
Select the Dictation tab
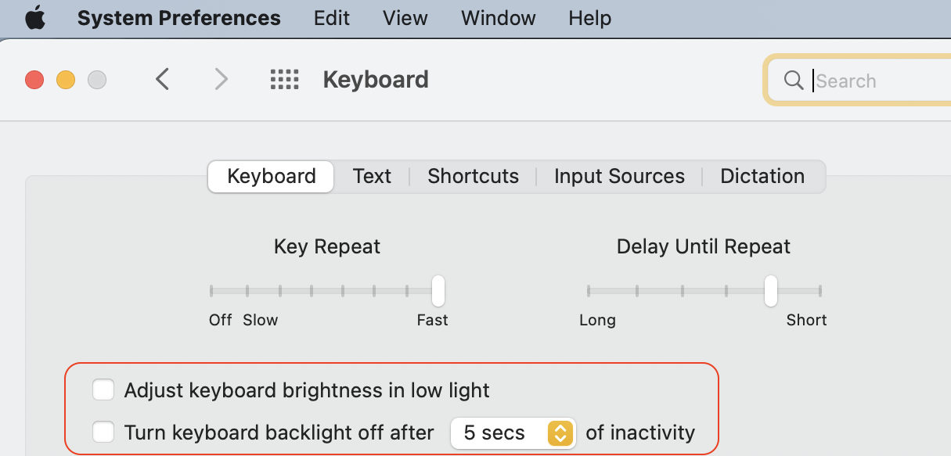(762, 177)
